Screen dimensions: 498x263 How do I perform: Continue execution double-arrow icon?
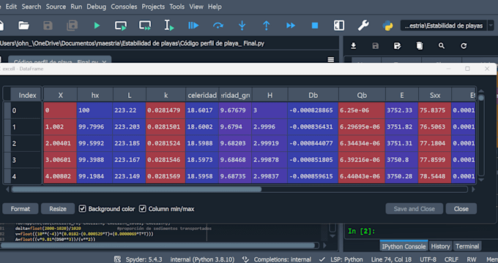(x=291, y=26)
